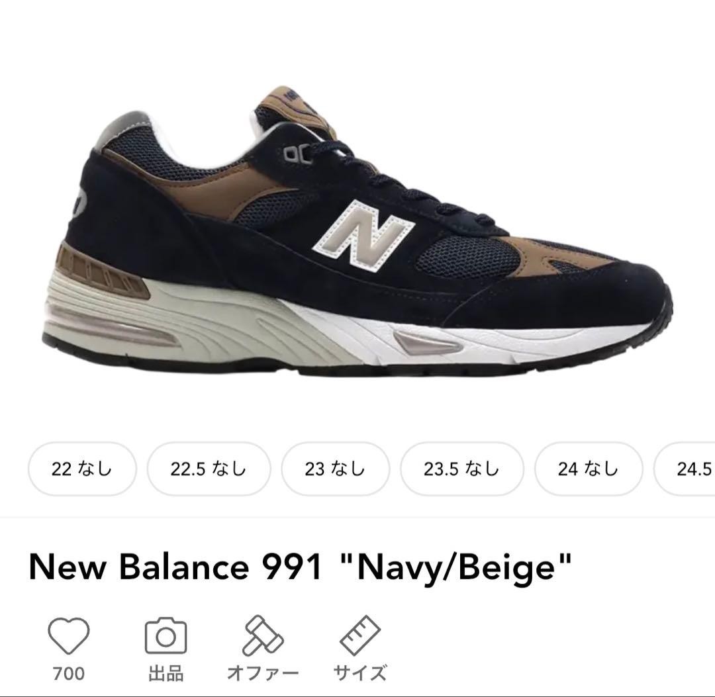Select size 22 なし chip
715x697 pixels.
click(x=82, y=469)
